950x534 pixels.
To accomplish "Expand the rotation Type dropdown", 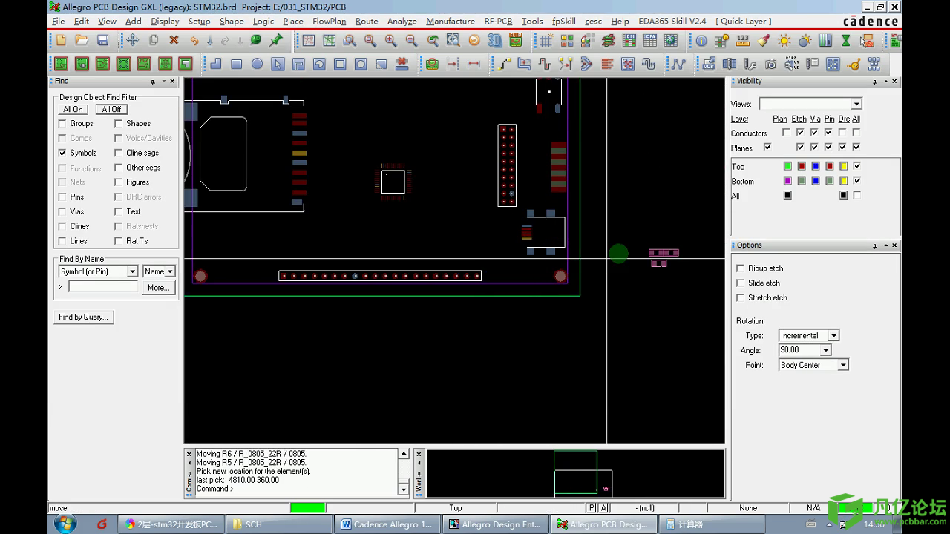I will tap(833, 335).
